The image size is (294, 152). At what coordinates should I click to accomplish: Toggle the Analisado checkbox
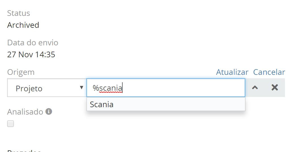10,124
